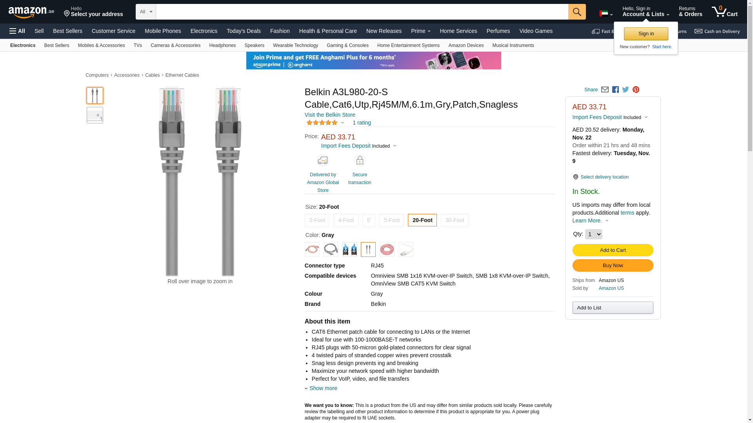Select the white cable color swatch

pyautogui.click(x=406, y=249)
